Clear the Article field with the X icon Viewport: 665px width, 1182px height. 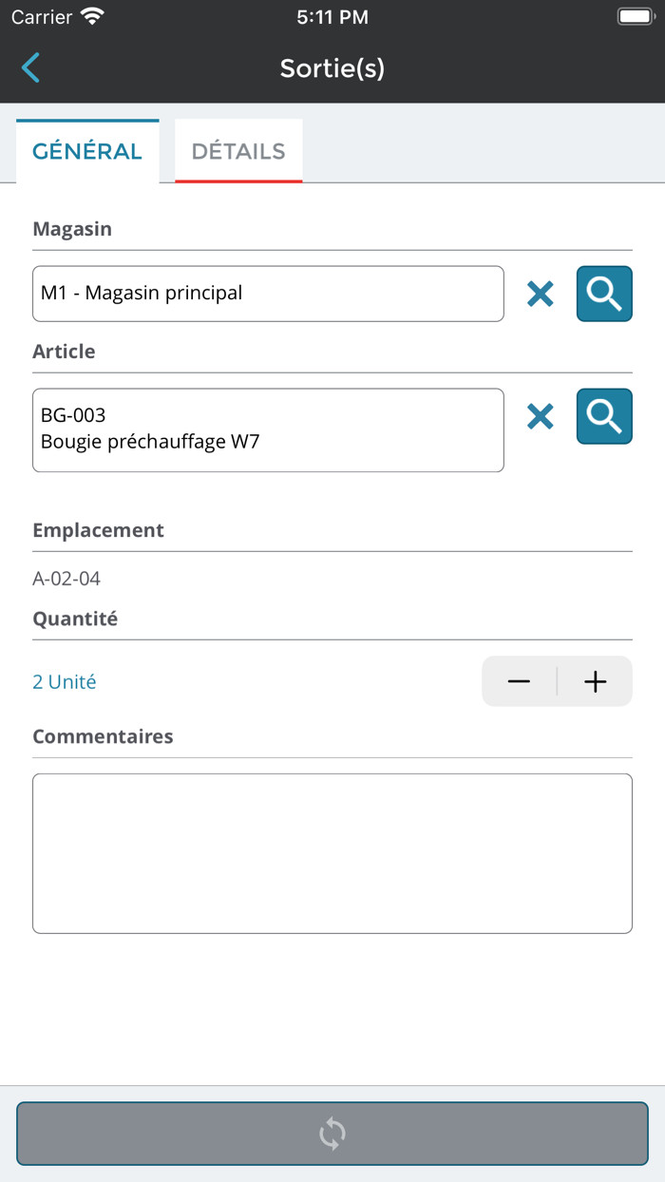pyautogui.click(x=540, y=416)
